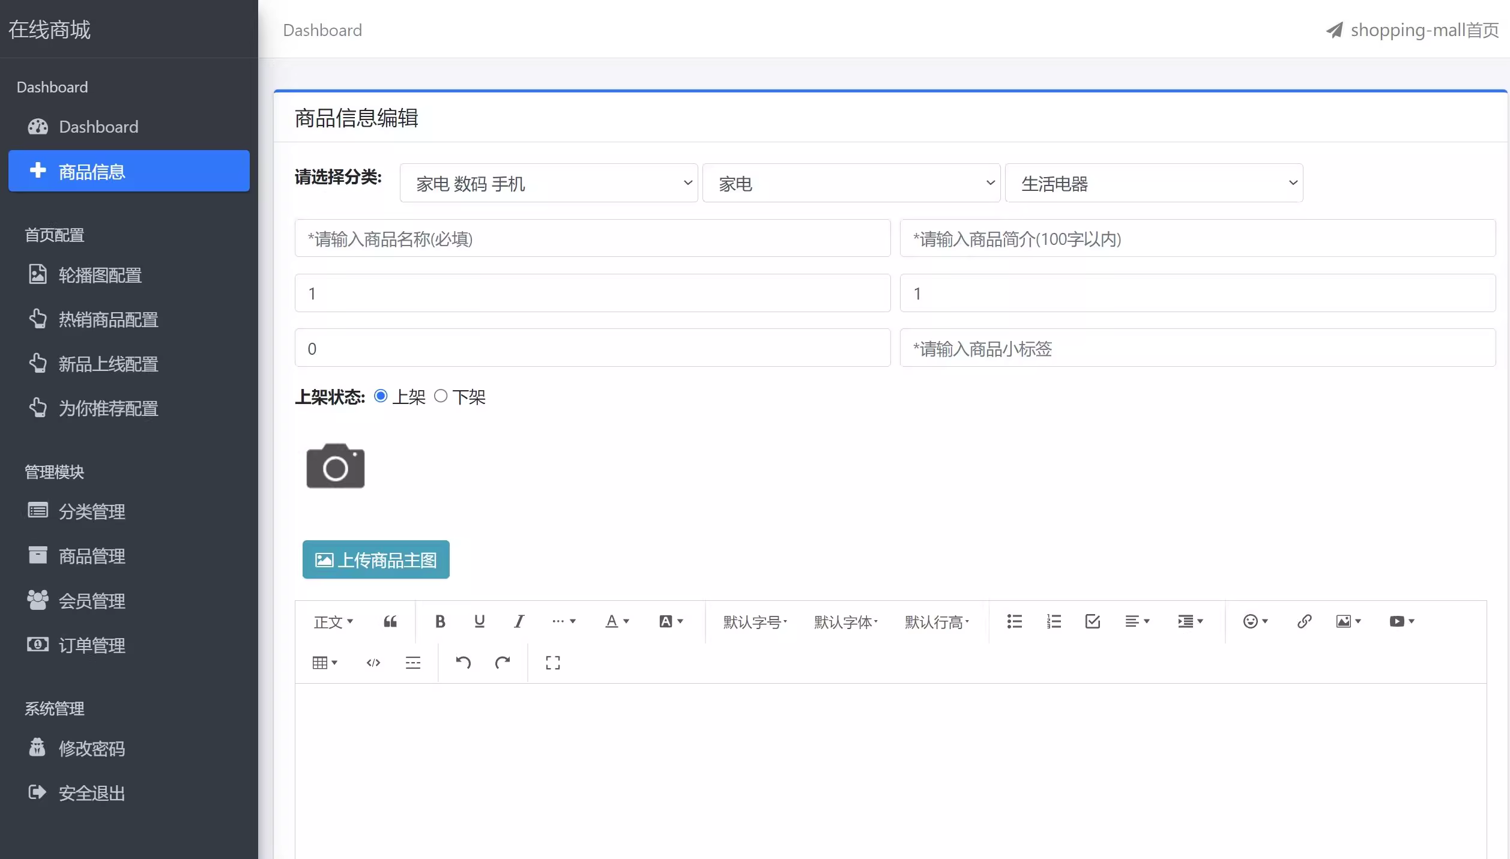This screenshot has width=1510, height=859.
Task: Insert a blockquote in the editor
Action: [390, 621]
